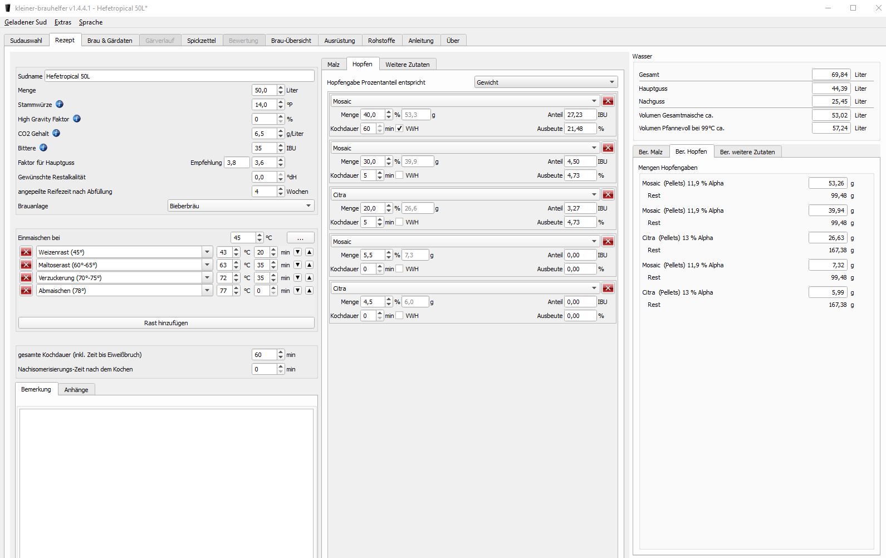Viewport: 886px width, 558px height.
Task: Open the info icon next to CO2 Gehalt
Action: (56, 133)
